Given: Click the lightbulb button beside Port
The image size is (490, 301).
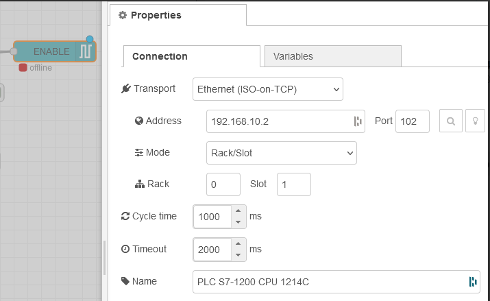Looking at the screenshot, I should 475,121.
